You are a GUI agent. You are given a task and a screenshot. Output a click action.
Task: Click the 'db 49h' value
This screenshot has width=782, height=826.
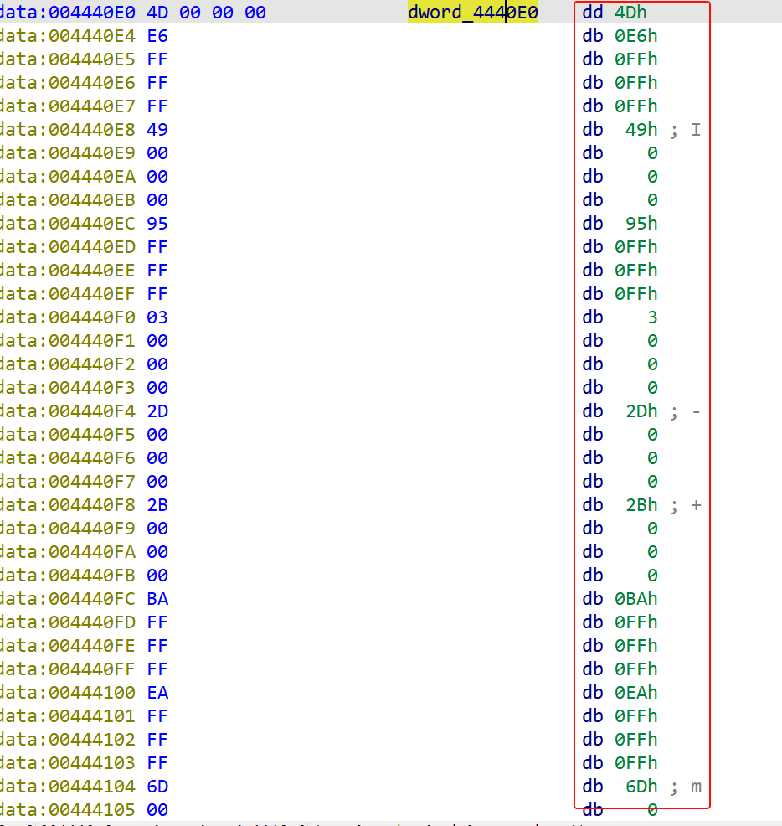[x=620, y=130]
